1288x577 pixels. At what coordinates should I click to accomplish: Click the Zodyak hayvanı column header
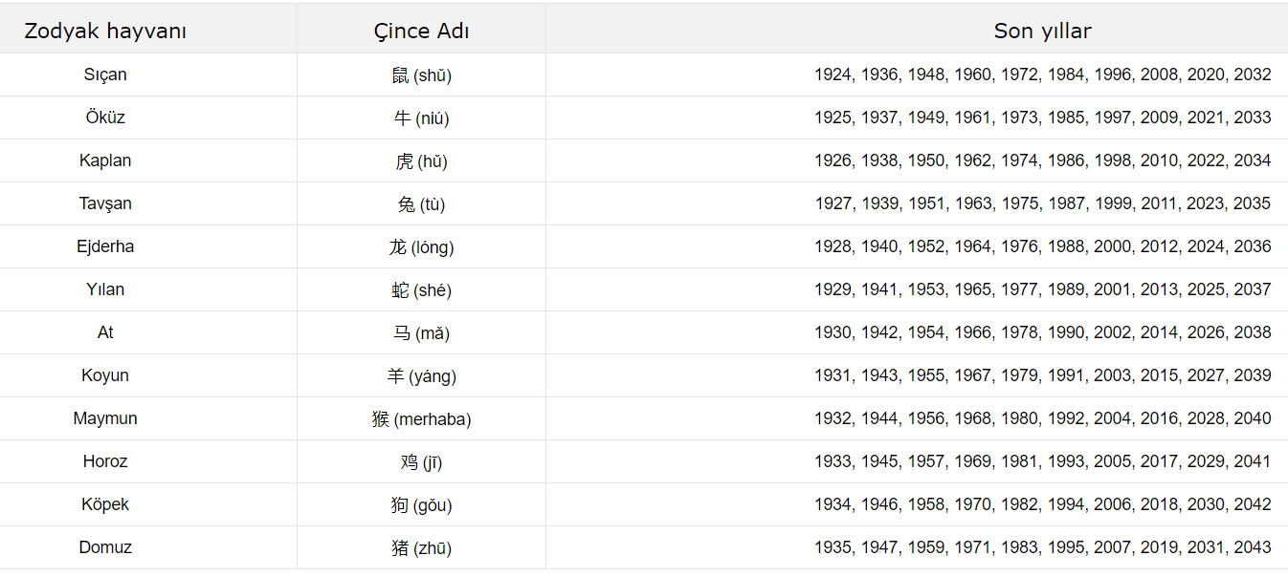pos(105,31)
